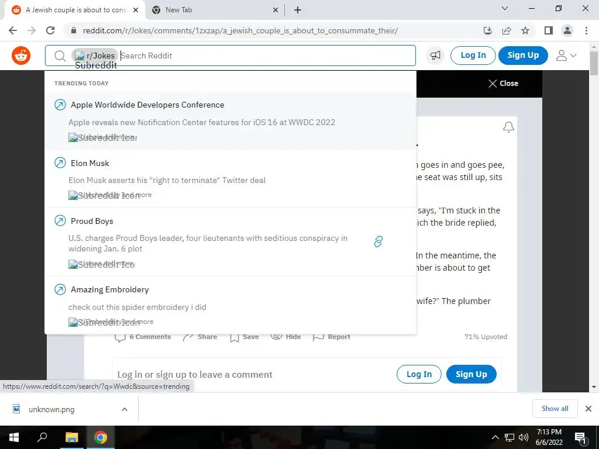Show hidden system tray icons

tap(495, 437)
